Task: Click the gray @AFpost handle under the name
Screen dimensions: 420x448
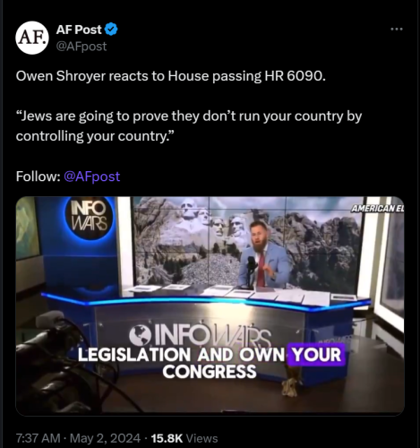Action: pos(81,47)
